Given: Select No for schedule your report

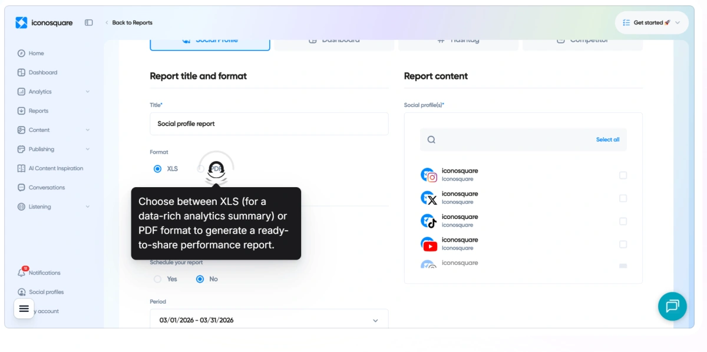Looking at the screenshot, I should pos(200,279).
